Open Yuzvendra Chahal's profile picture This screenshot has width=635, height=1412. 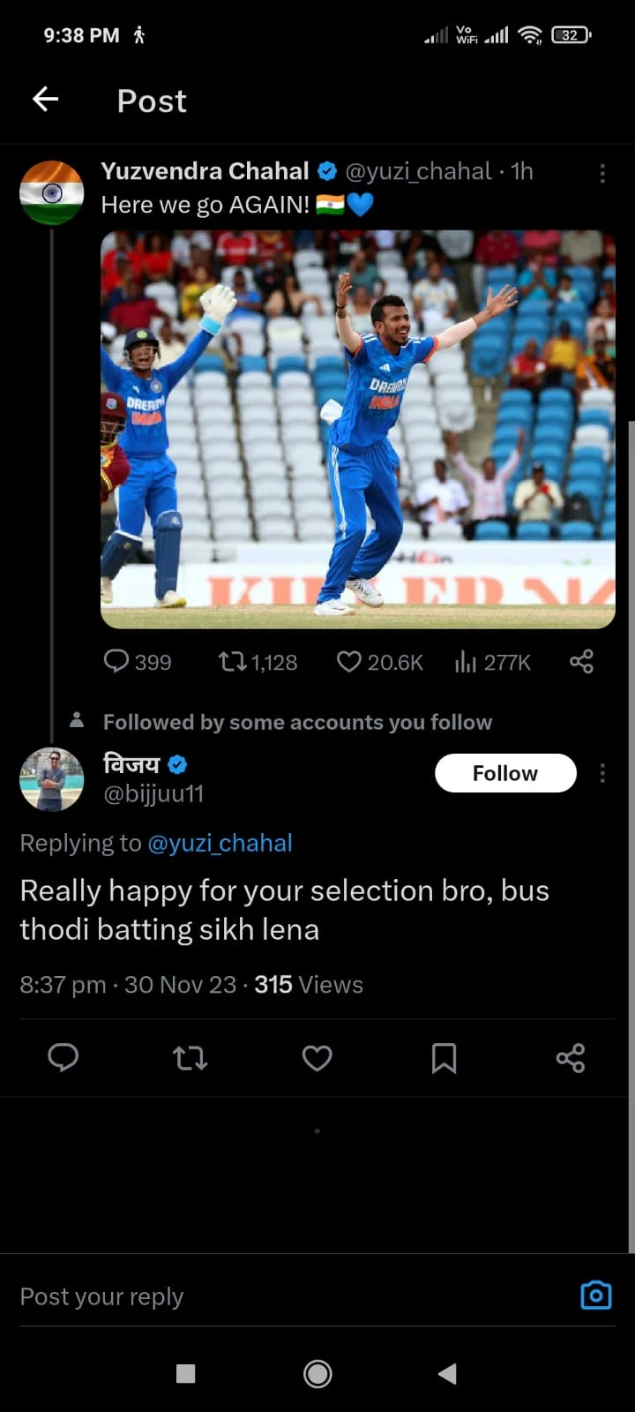click(x=52, y=192)
